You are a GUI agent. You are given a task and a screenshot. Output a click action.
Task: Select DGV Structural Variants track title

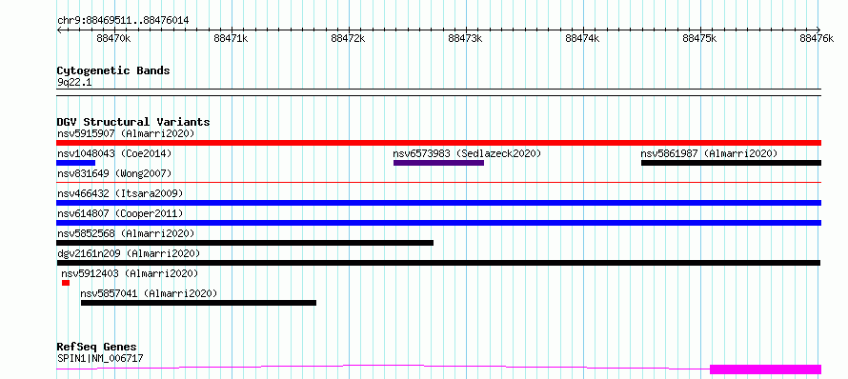point(133,122)
